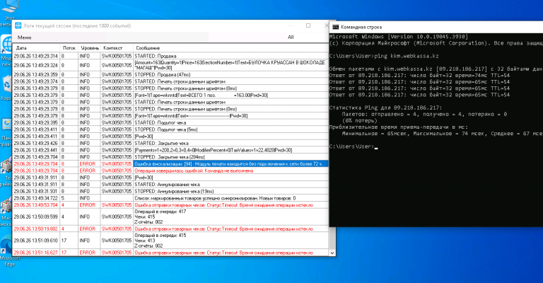
Task: Click the date cell 29.06.26 13:49:29.441
Action: click(x=36, y=150)
